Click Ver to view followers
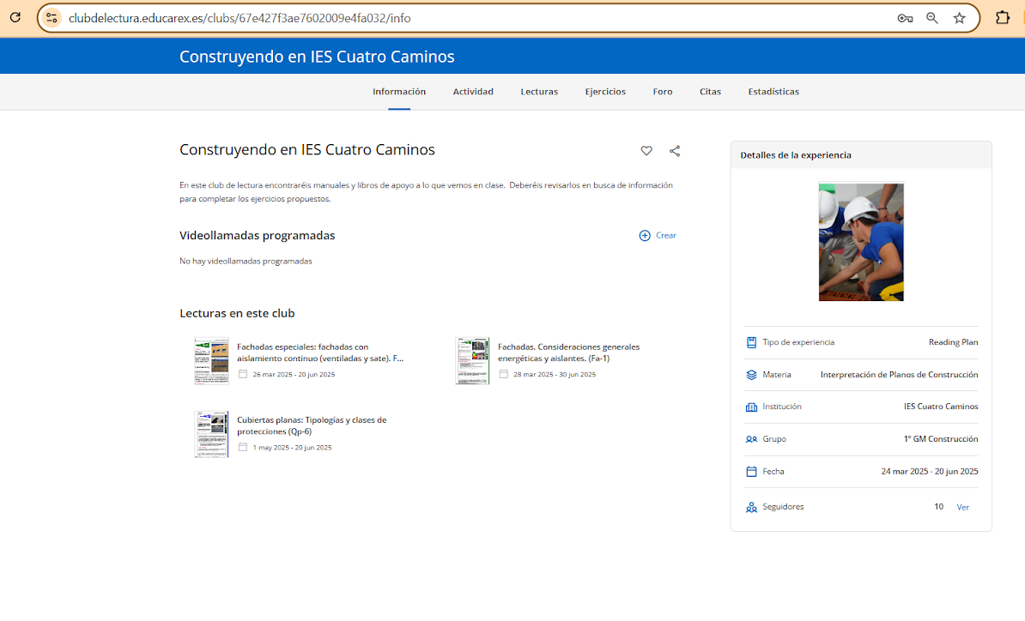This screenshot has height=621, width=1025. [963, 508]
